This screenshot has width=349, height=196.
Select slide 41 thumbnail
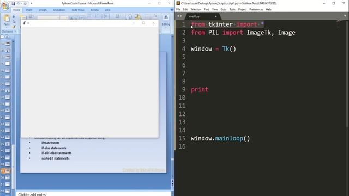(x=7, y=117)
